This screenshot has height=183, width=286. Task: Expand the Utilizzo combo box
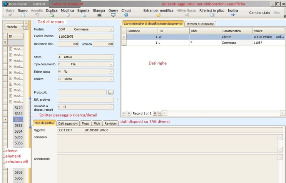click(111, 79)
